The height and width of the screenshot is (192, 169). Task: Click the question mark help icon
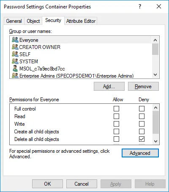[x=139, y=6]
